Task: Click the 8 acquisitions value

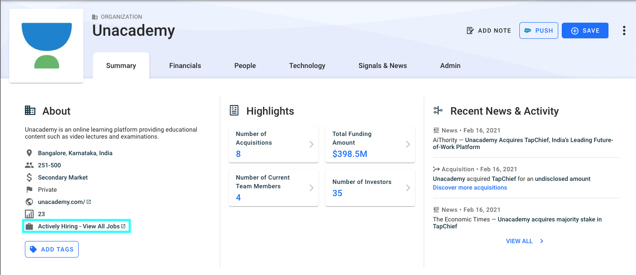Action: [238, 154]
